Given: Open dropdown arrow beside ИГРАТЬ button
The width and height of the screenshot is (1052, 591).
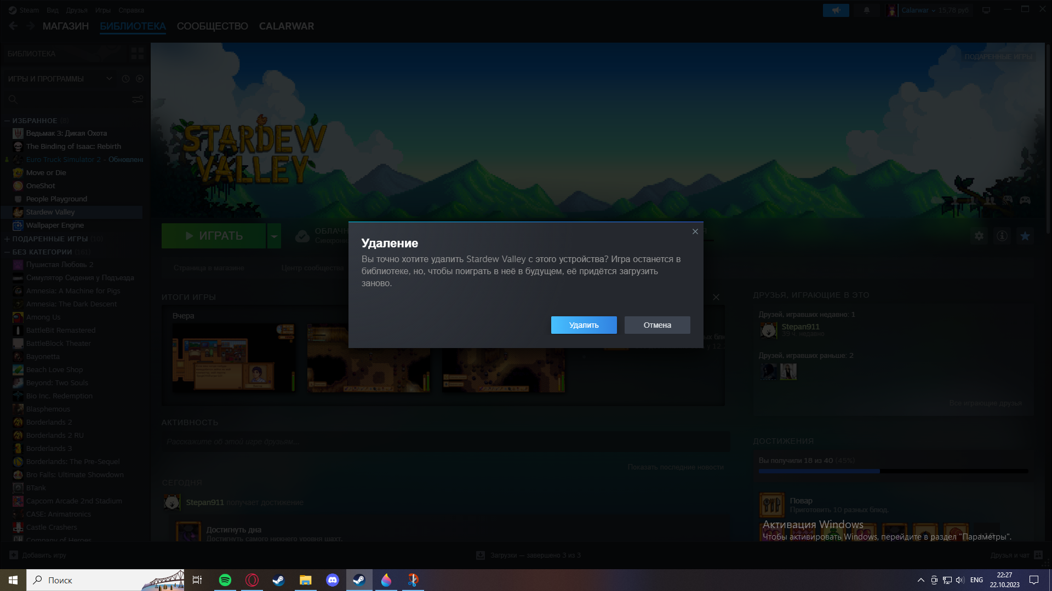Looking at the screenshot, I should [274, 236].
